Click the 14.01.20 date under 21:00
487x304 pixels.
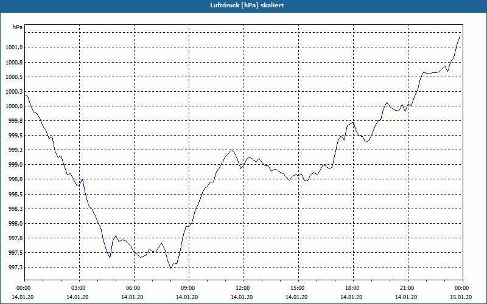[x=406, y=297]
